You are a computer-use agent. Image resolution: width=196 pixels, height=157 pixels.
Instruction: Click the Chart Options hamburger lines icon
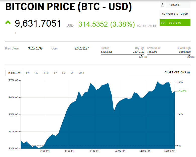click(x=189, y=73)
